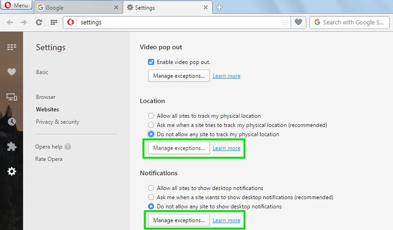The width and height of the screenshot is (393, 230).
Task: Switch to the Settings tab
Action: click(168, 7)
